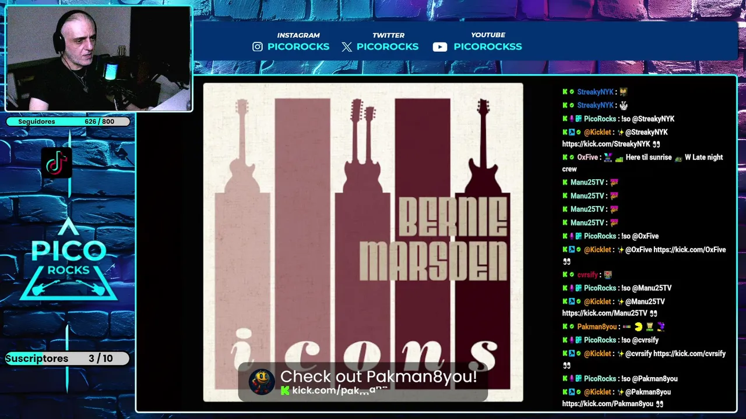Click the Pakman8you username above '!so @cvrsify'

click(597, 326)
